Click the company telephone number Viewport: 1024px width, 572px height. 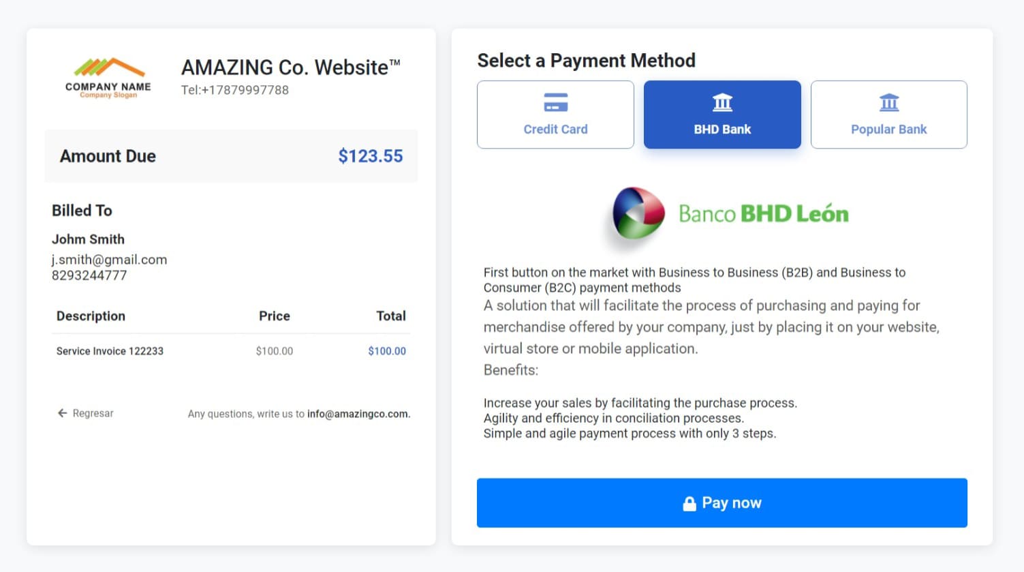(x=235, y=90)
